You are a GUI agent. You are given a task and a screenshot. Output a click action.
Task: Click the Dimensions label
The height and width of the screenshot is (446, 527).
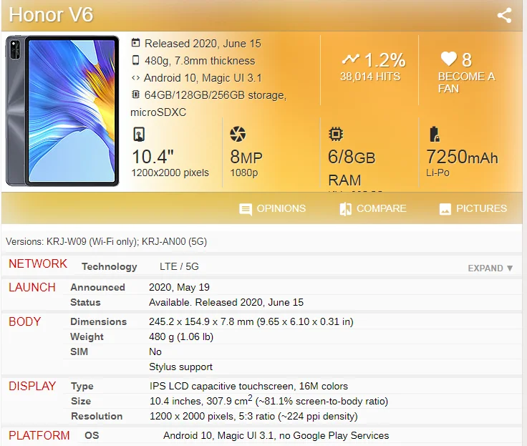click(99, 321)
